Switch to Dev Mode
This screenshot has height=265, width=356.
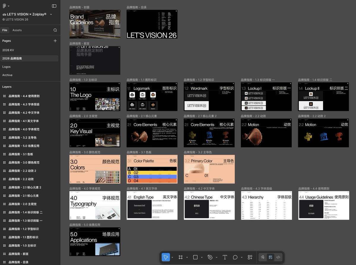[278, 257]
